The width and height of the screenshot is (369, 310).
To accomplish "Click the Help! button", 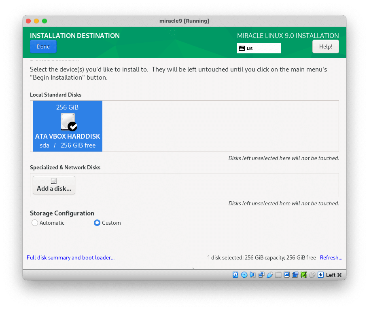I will (x=325, y=46).
